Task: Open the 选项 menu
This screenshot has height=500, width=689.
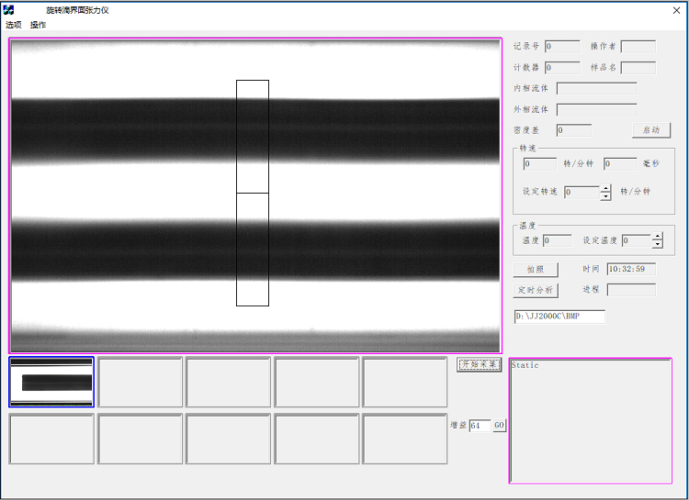Action: (x=14, y=25)
